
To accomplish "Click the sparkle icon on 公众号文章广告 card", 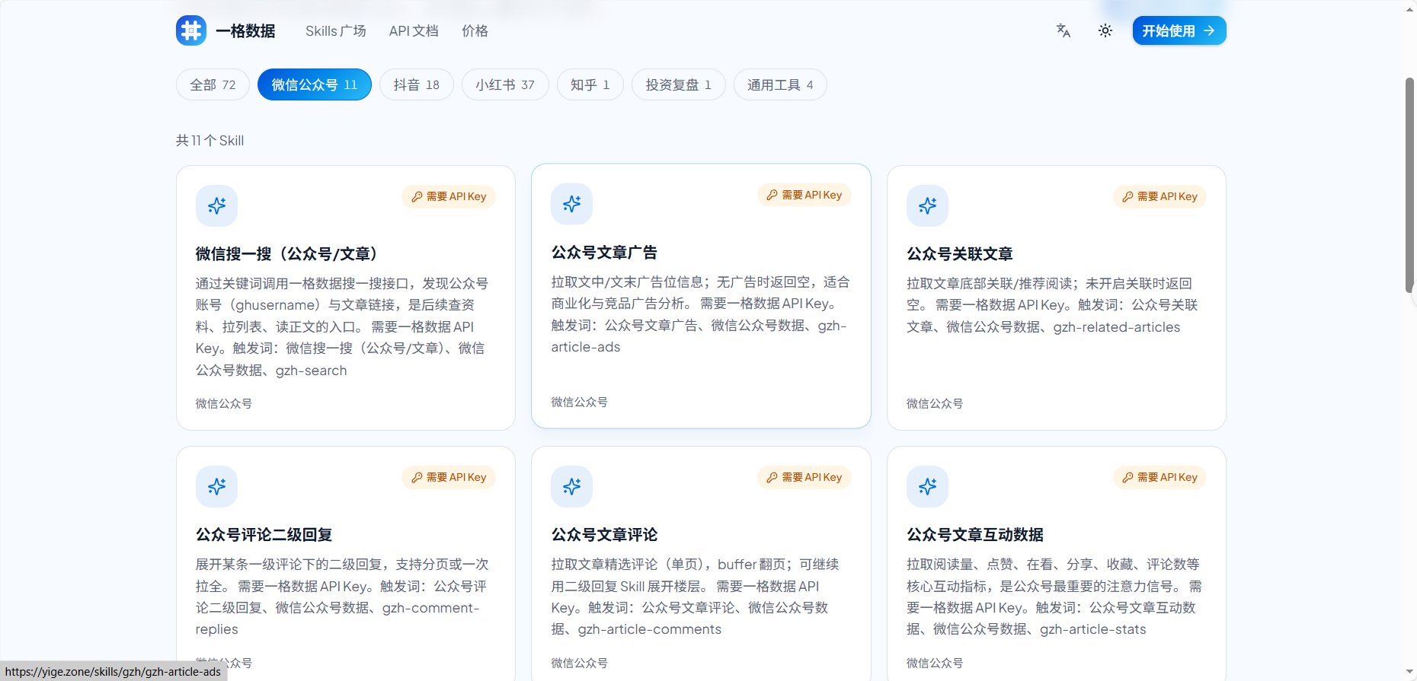I will (x=572, y=204).
